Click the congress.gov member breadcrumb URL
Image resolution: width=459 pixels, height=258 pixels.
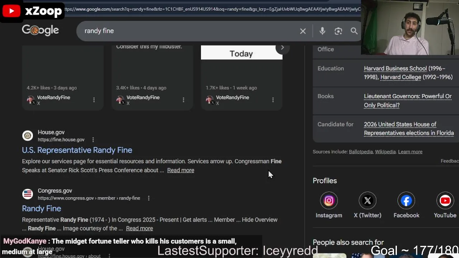tap(89, 198)
